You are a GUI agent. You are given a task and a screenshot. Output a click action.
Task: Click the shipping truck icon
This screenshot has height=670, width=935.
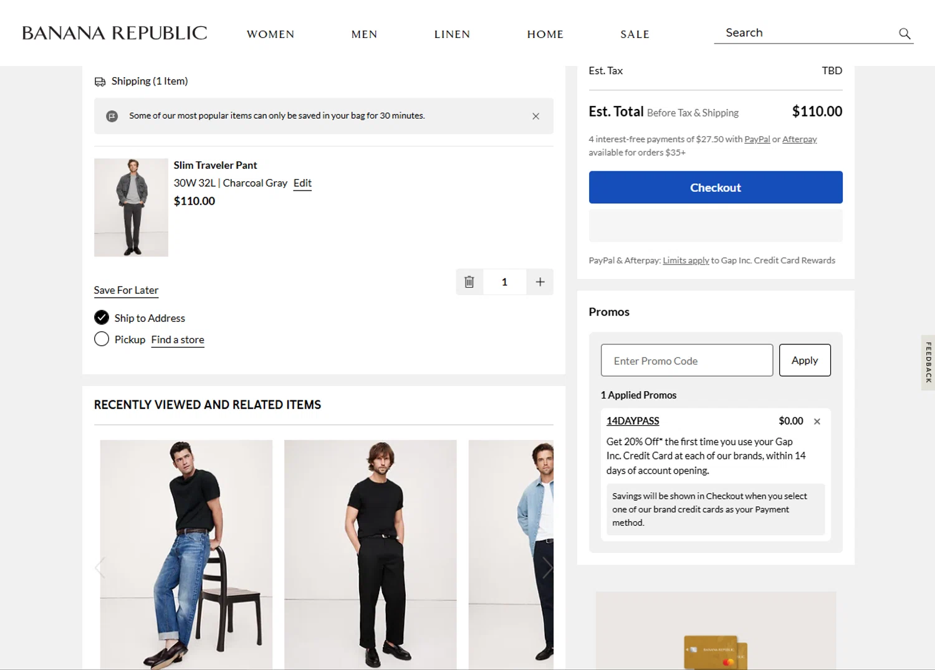[100, 82]
